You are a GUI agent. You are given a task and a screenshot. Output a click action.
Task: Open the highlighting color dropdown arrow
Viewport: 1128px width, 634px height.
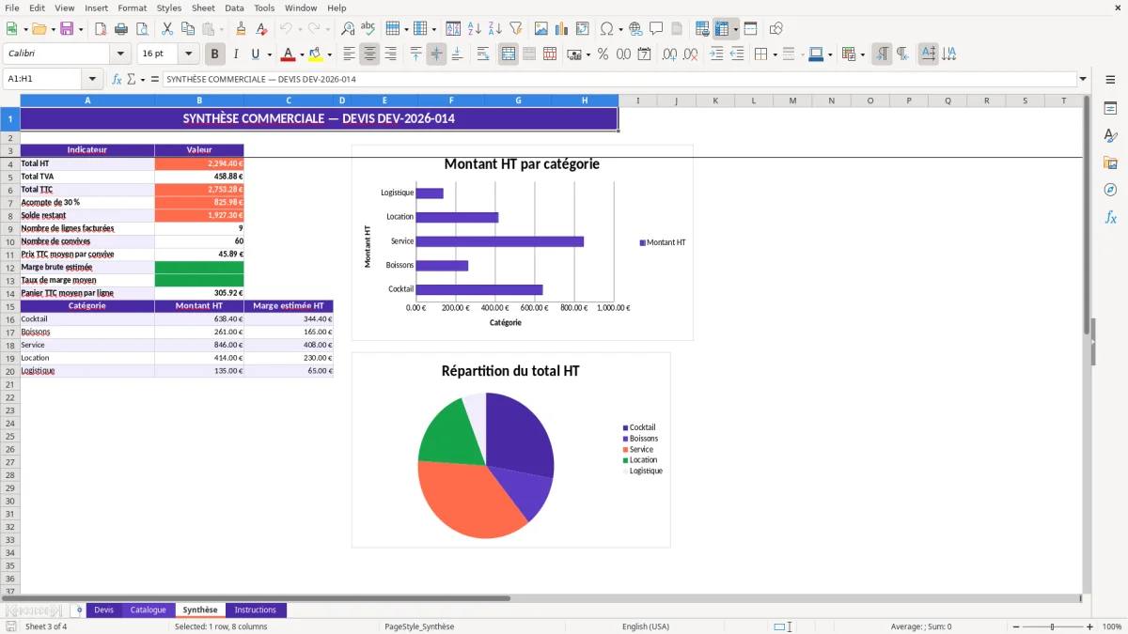point(329,54)
